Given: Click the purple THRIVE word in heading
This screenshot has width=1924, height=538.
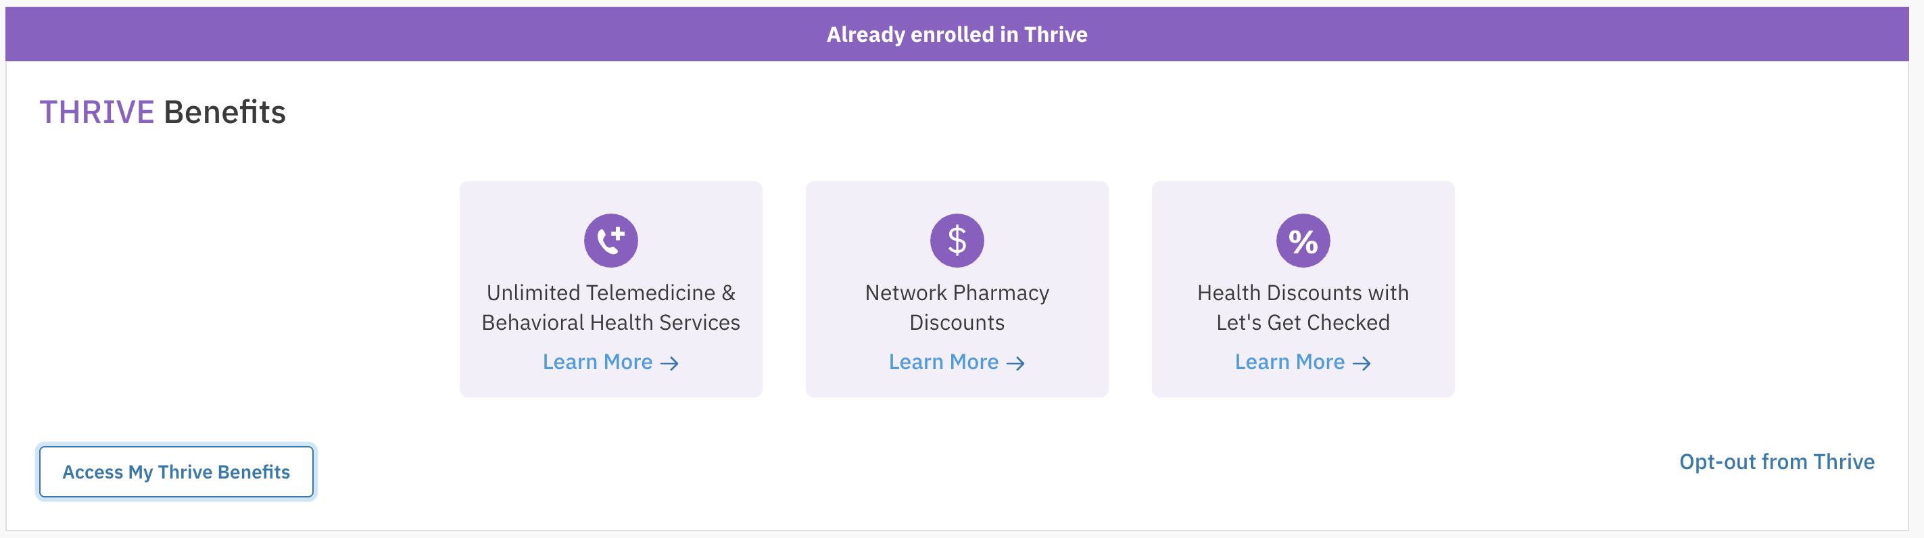Looking at the screenshot, I should coord(97,112).
